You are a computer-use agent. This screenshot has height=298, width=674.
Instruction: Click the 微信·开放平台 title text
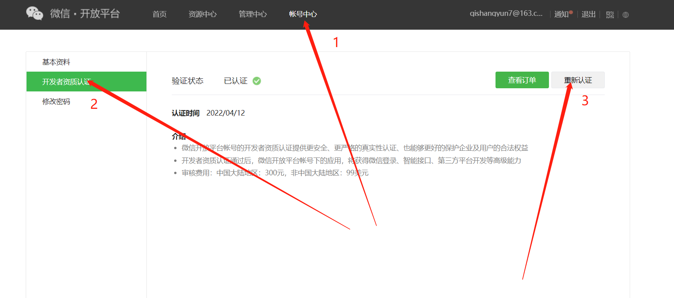(x=85, y=13)
